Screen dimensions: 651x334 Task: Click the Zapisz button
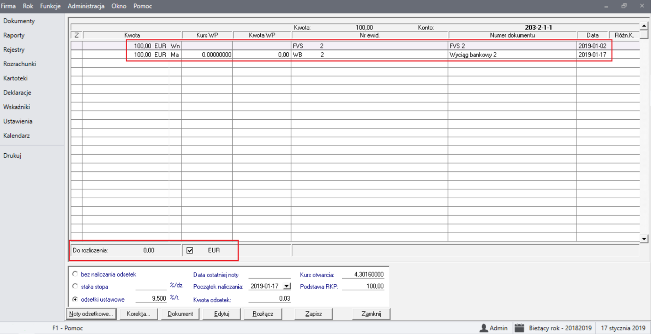click(313, 314)
